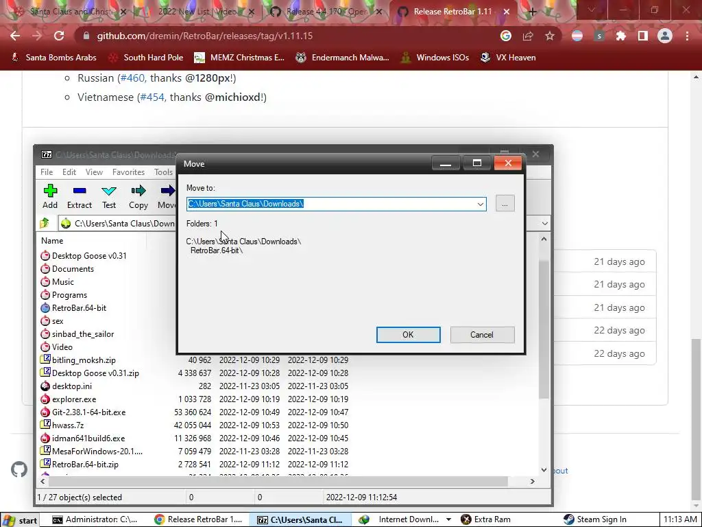Click the Google icon in the address bar

pyautogui.click(x=506, y=36)
